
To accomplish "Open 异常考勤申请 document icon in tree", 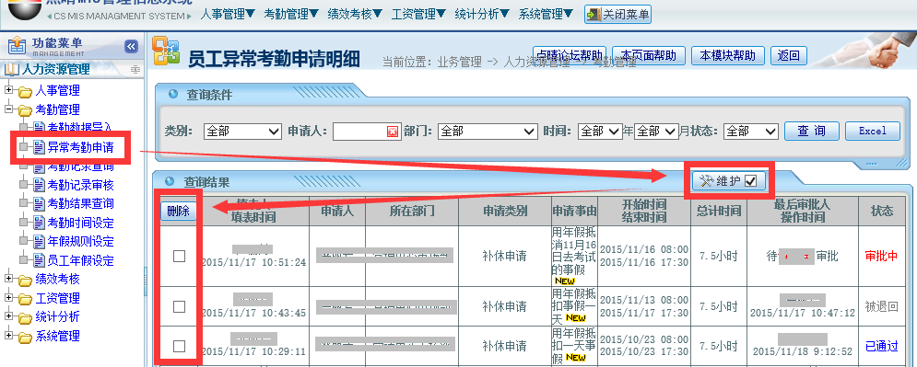I will click(40, 147).
